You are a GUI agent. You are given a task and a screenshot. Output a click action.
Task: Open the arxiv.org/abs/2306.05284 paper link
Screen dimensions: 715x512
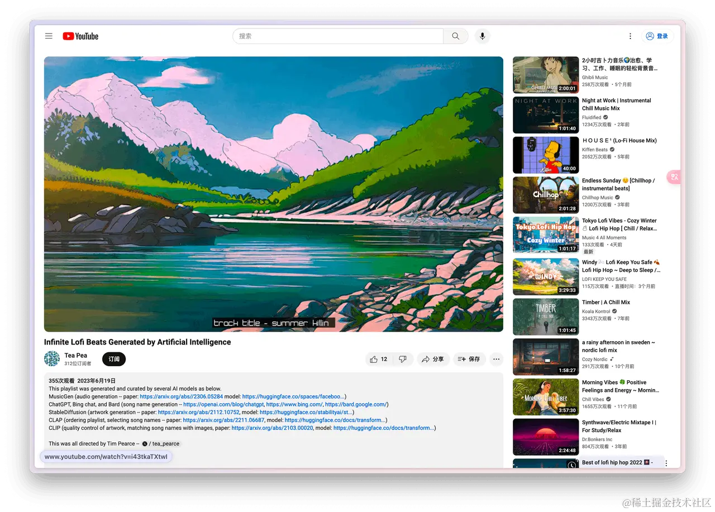182,396
